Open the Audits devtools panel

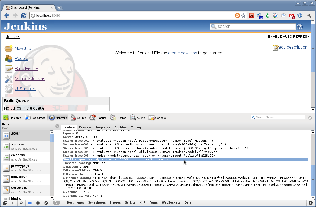[x=138, y=118]
